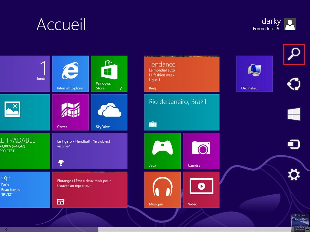The width and height of the screenshot is (310, 232).
Task: Open the Bing Tendance tile
Action: pos(182,74)
